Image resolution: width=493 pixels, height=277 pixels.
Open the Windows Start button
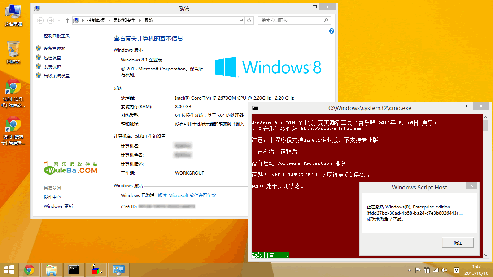9,270
